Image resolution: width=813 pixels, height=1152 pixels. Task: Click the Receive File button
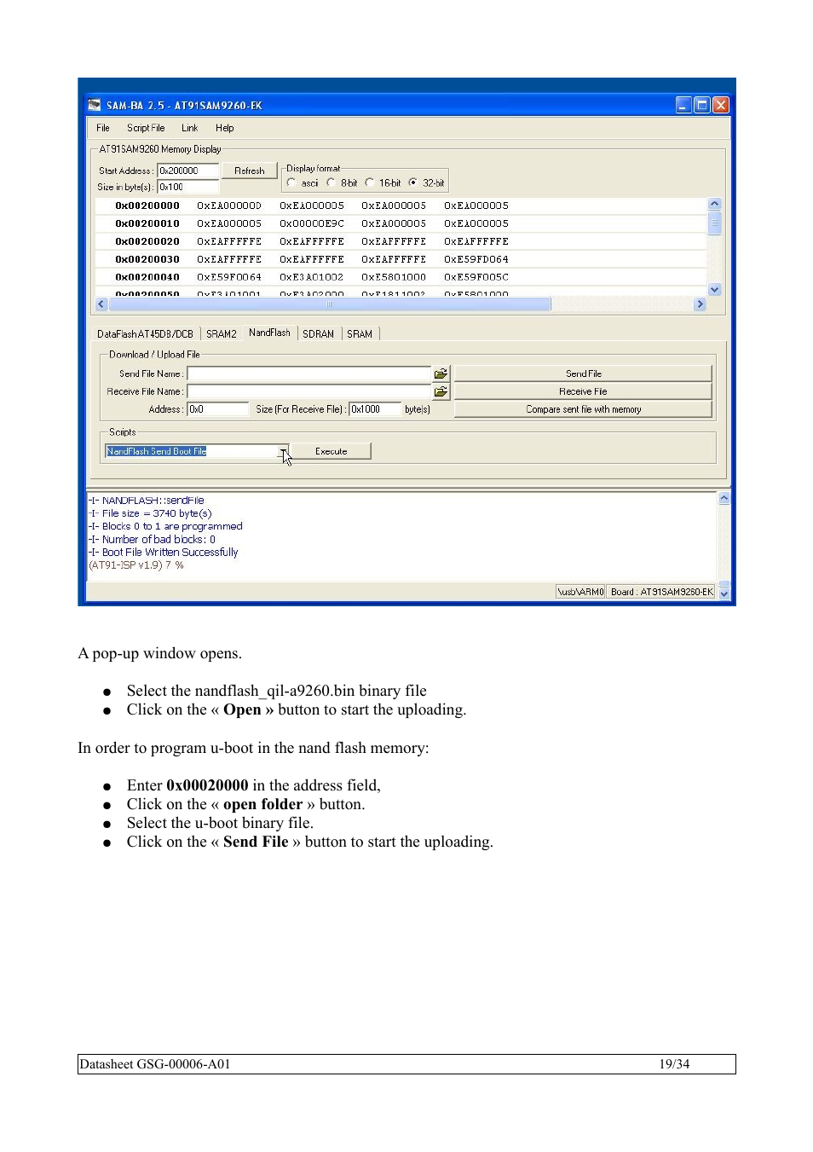583,391
